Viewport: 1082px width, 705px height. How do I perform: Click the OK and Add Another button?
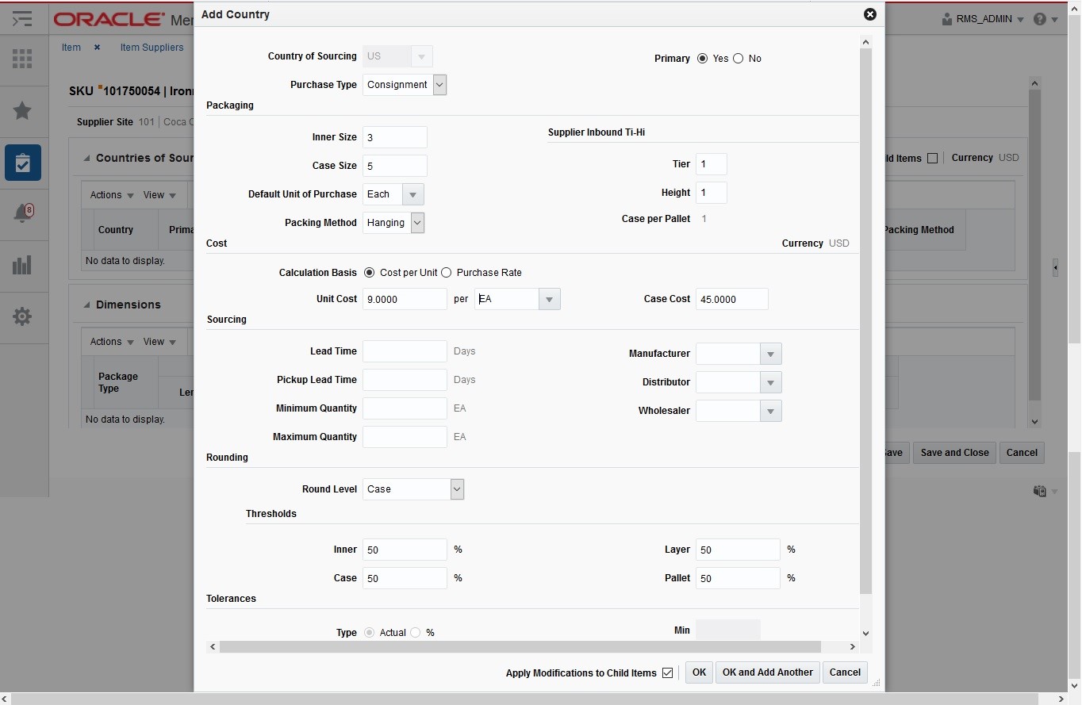(766, 672)
